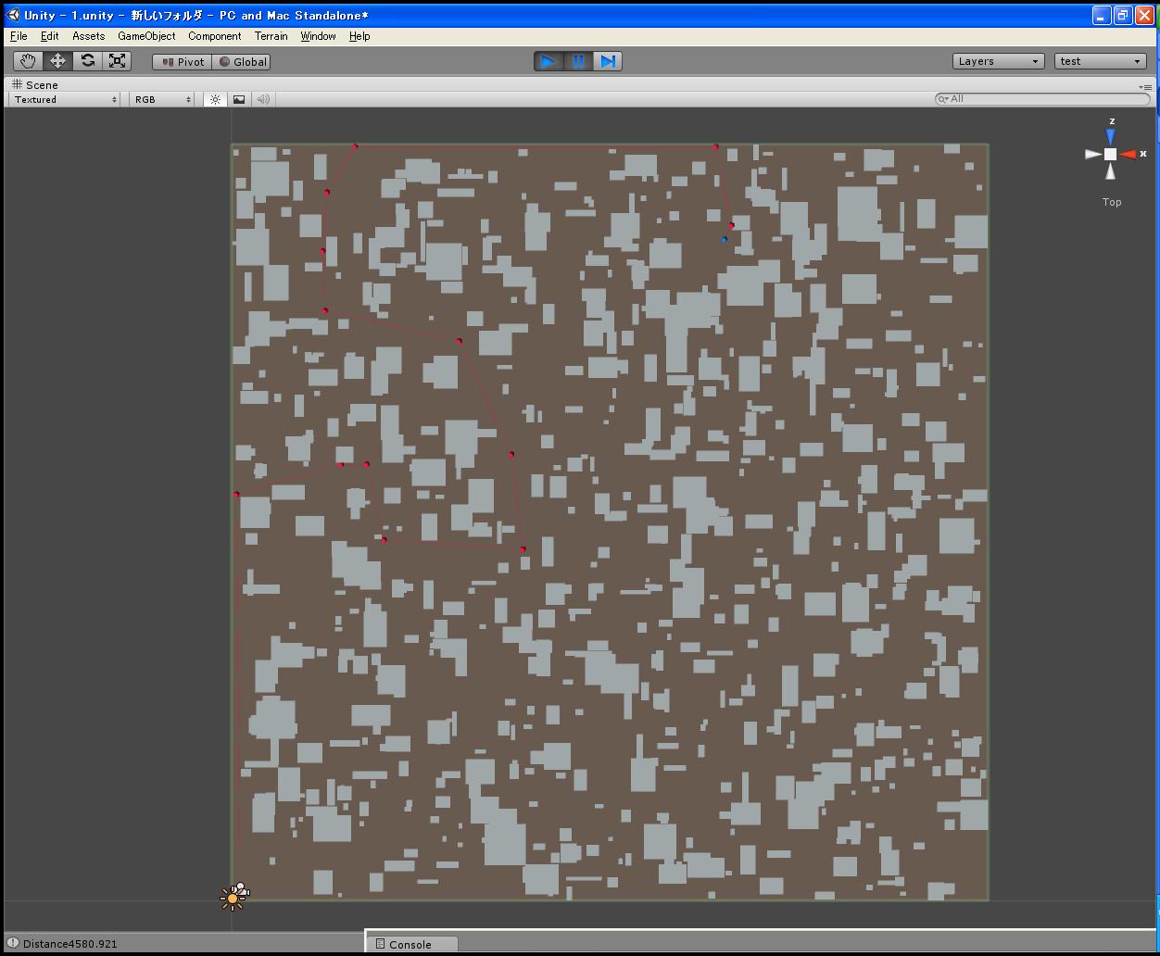Screen dimensions: 1160x956
Task: Pause playback with the pause button
Action: (x=578, y=61)
